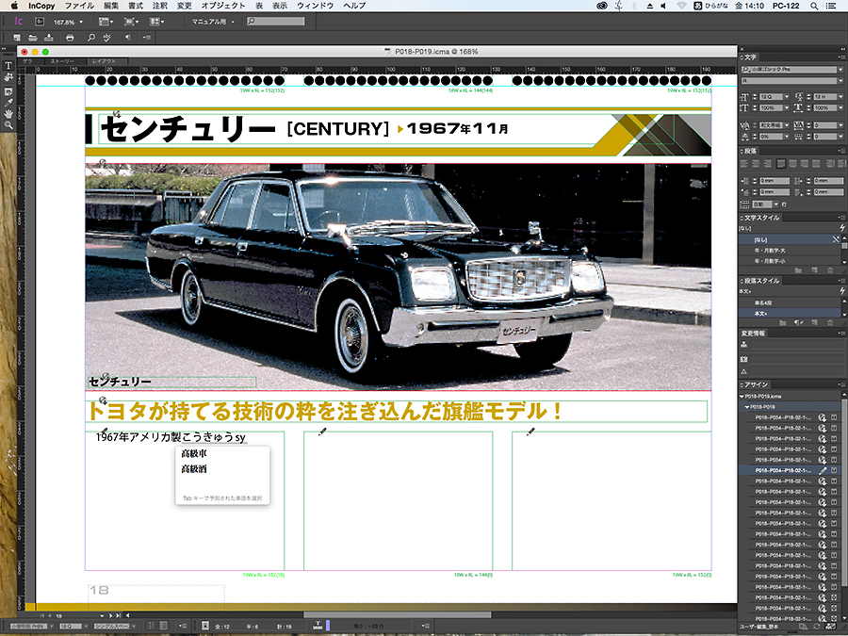The height and width of the screenshot is (636, 848).
Task: Click the save document icon in the toolbar
Action: click(49, 38)
